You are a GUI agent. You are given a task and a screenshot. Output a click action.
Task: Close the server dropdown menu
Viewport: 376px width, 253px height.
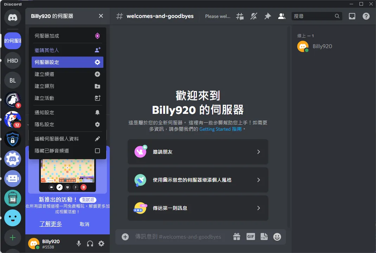[x=101, y=16]
